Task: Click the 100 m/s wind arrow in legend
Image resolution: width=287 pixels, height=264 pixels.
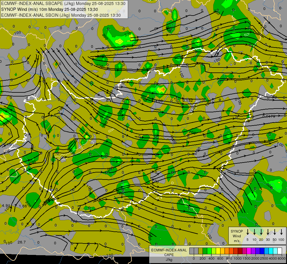Action: pyautogui.click(x=281, y=232)
